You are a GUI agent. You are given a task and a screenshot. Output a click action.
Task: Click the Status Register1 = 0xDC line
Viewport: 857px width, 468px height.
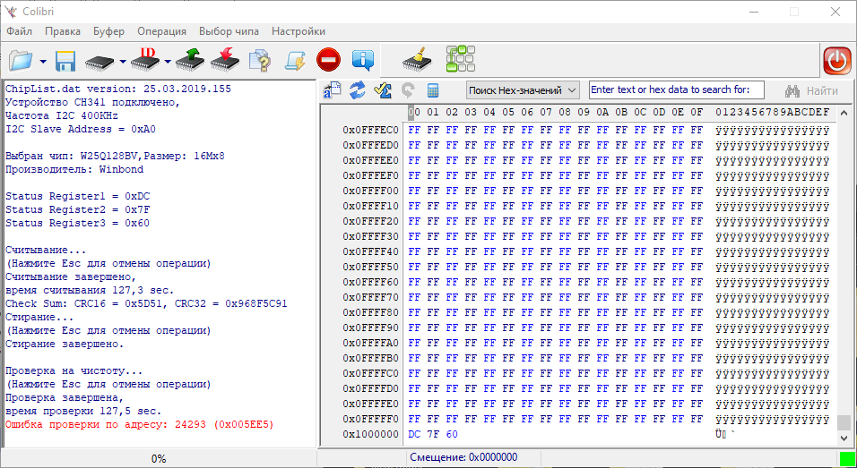coord(78,196)
